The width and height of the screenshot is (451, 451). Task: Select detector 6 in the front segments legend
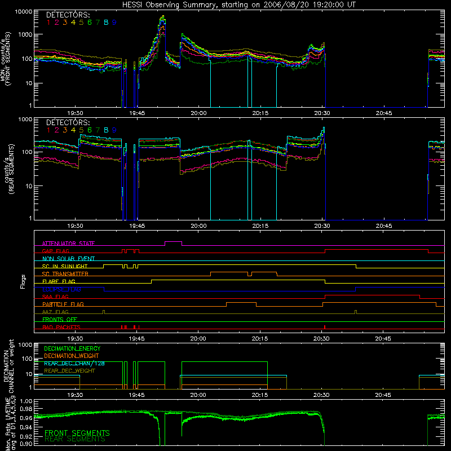[90, 23]
